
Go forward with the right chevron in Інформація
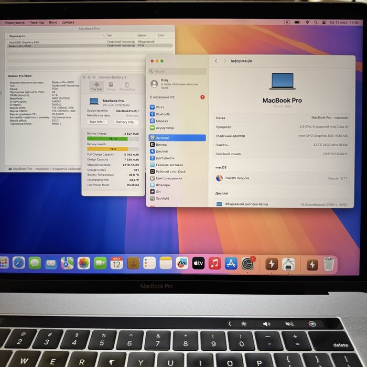point(225,61)
